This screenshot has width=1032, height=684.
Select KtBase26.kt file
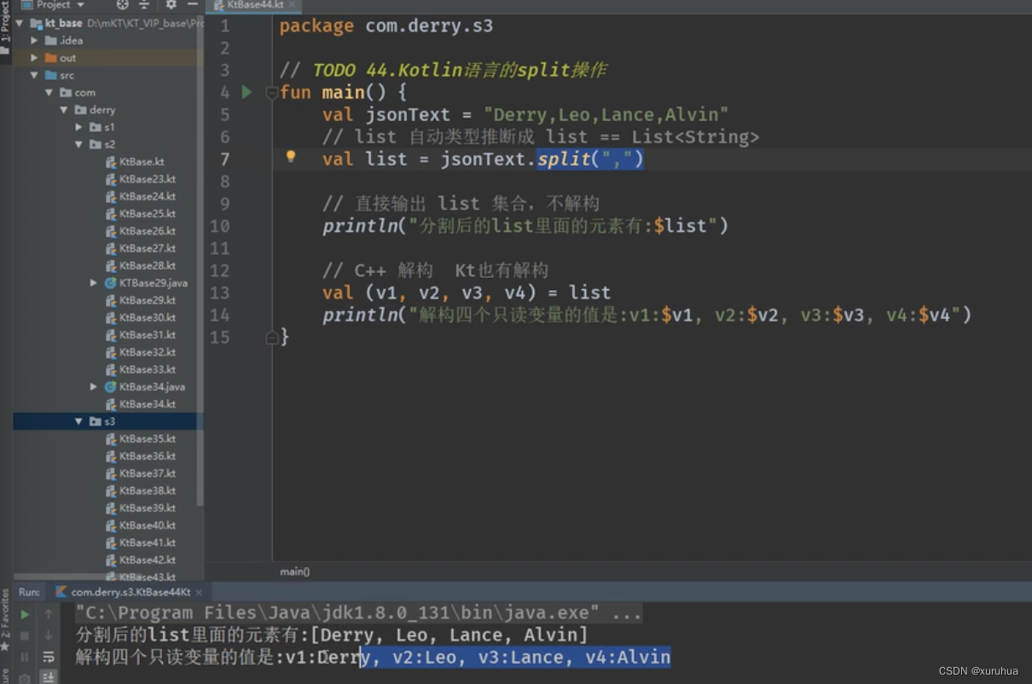point(141,231)
